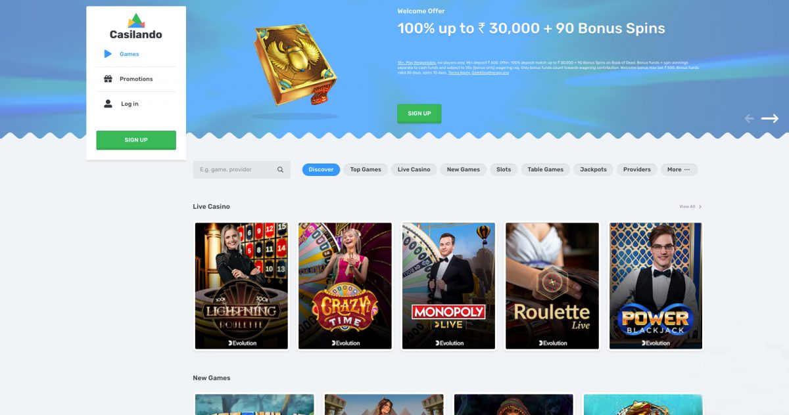This screenshot has width=789, height=415.
Task: Go to previous banner slide arrow
Action: (x=749, y=118)
